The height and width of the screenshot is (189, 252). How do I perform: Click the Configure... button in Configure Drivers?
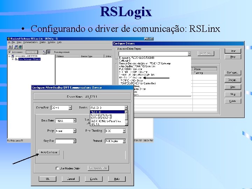pos(233,73)
